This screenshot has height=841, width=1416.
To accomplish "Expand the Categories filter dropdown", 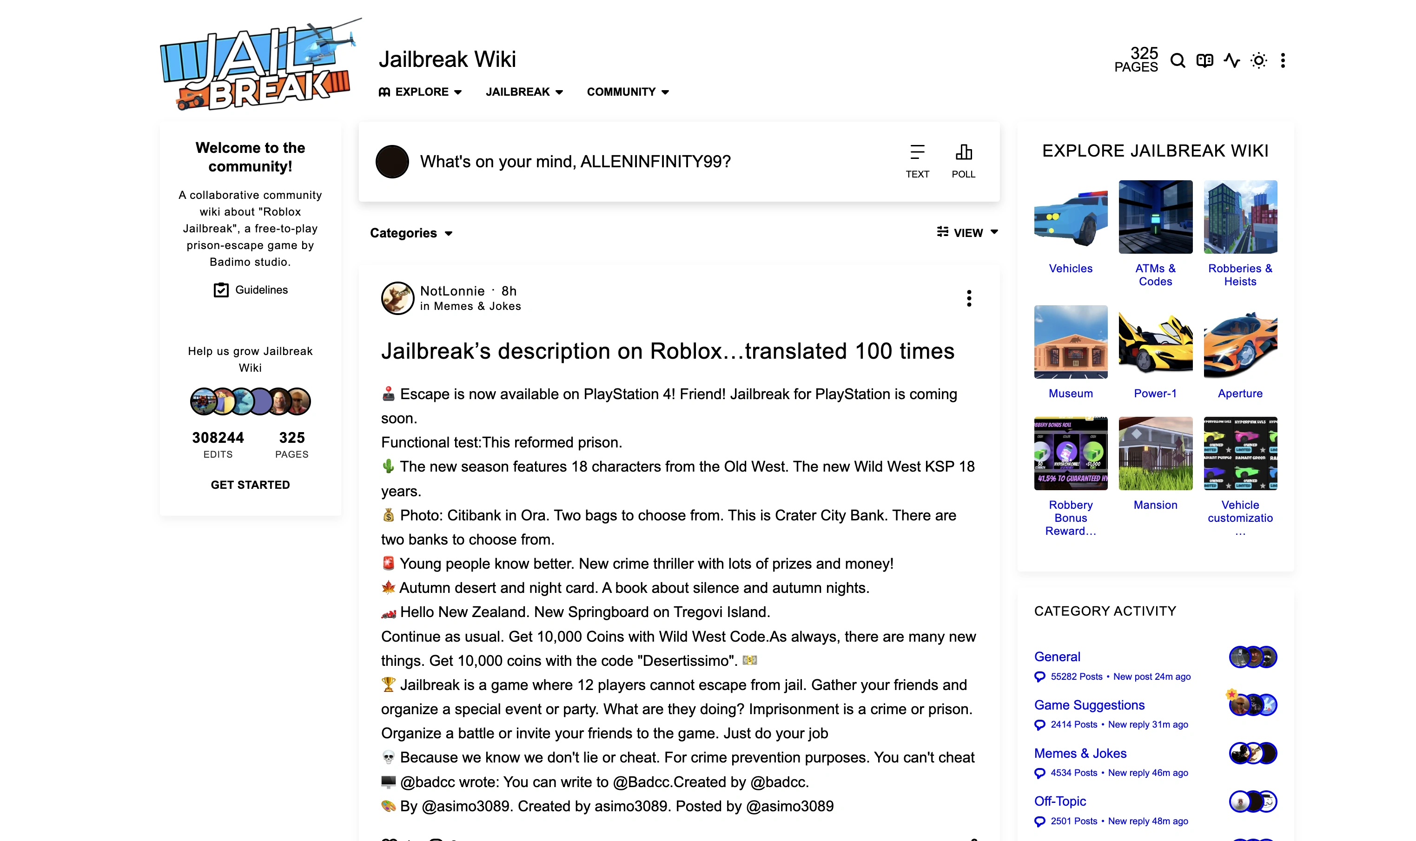I will click(411, 233).
